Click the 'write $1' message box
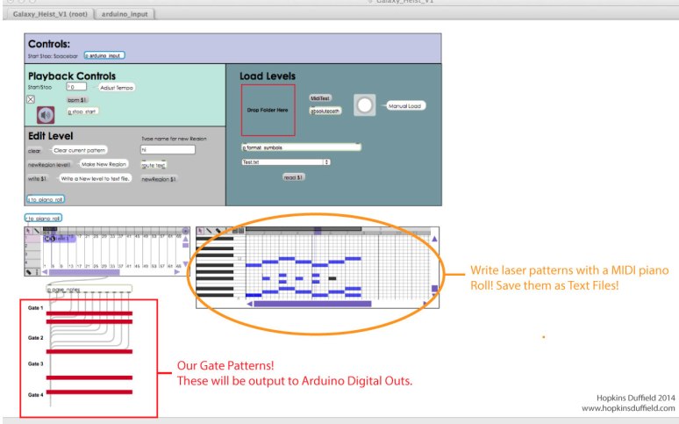 coord(37,178)
